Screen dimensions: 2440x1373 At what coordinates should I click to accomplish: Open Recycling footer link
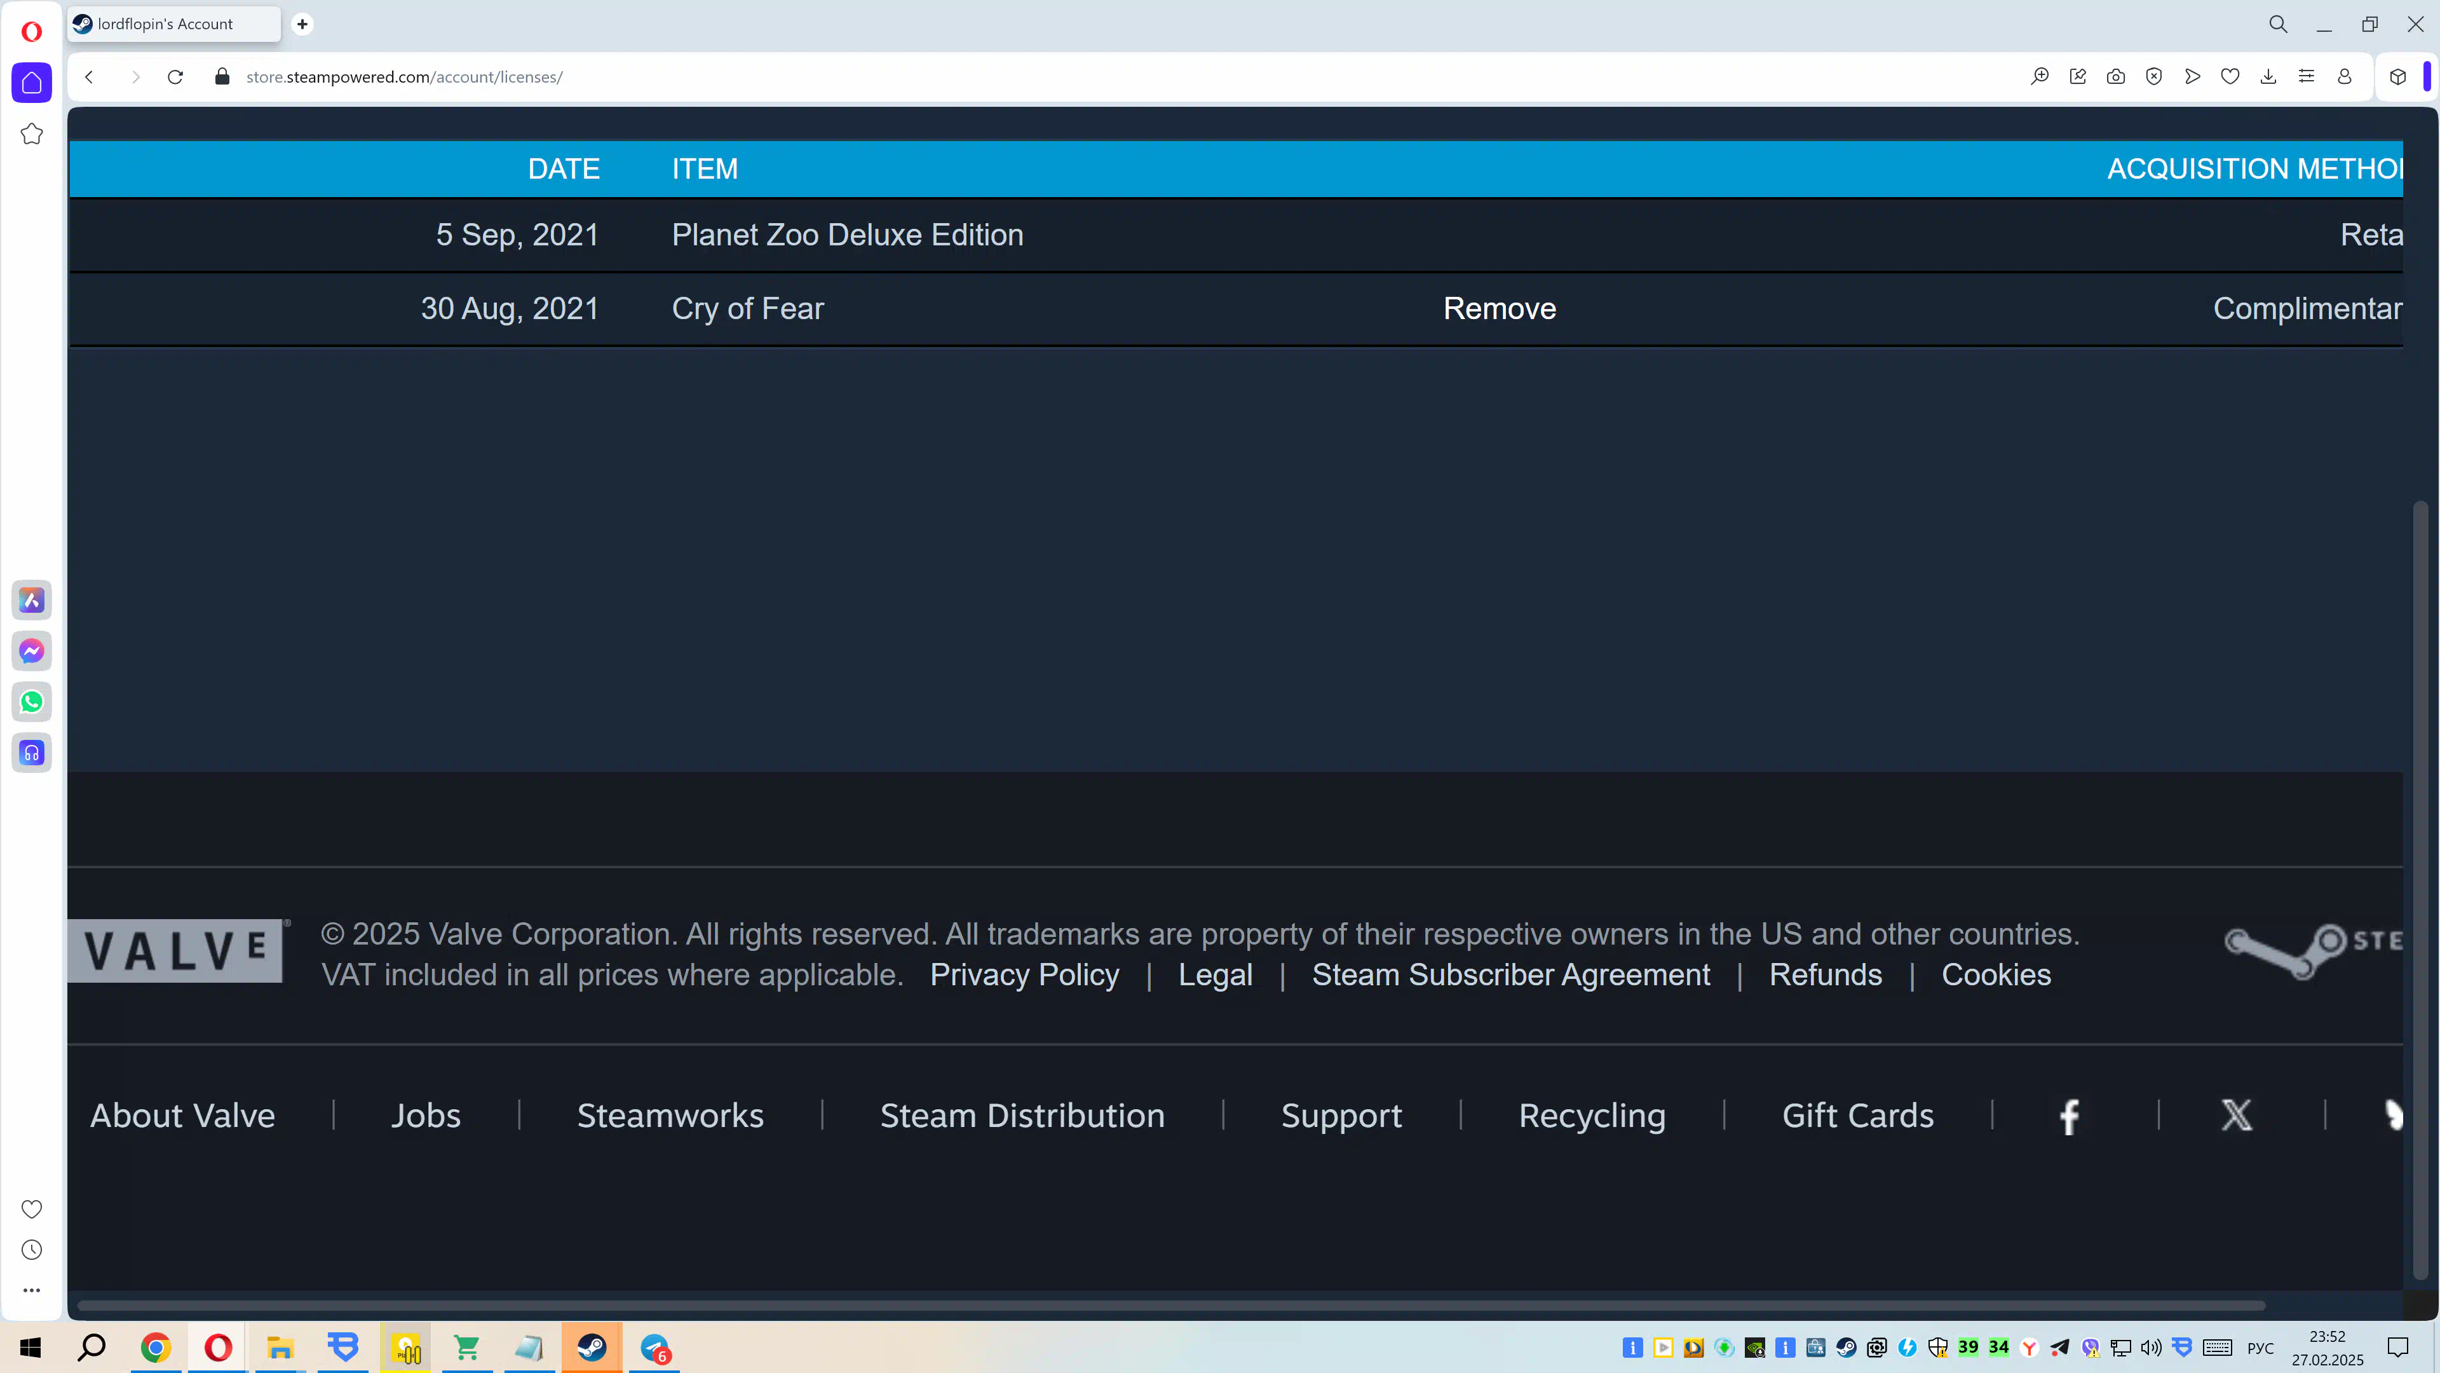[1592, 1116]
